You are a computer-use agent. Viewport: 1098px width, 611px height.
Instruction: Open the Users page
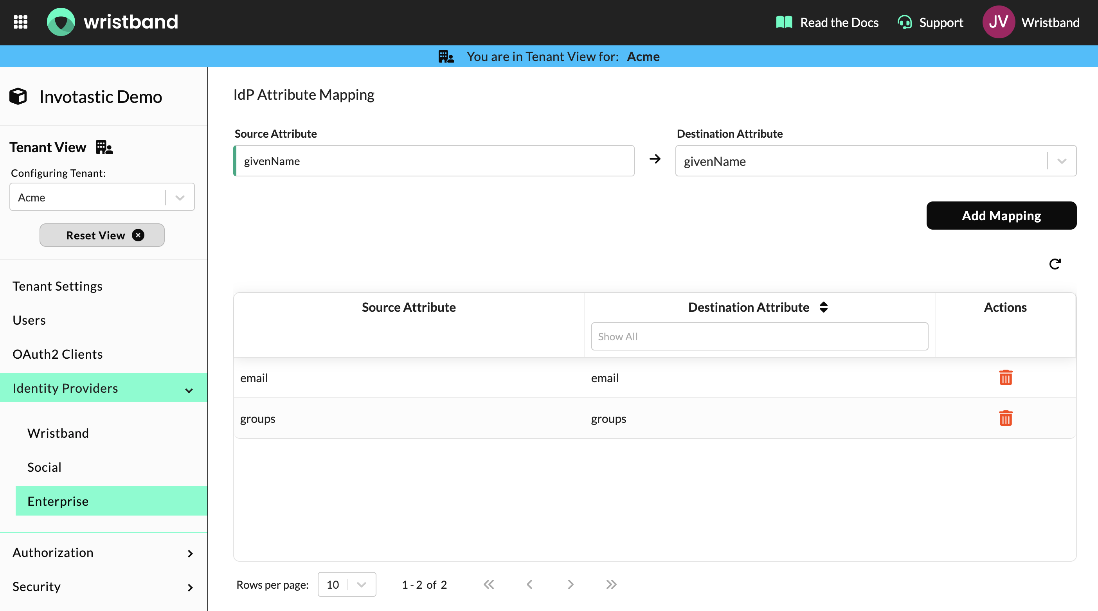pos(29,320)
